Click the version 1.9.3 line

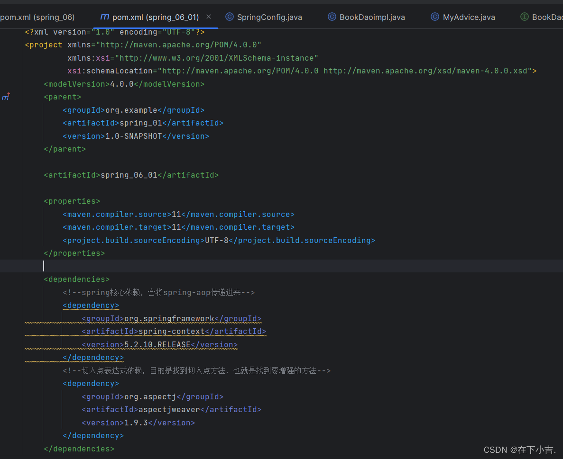(138, 423)
